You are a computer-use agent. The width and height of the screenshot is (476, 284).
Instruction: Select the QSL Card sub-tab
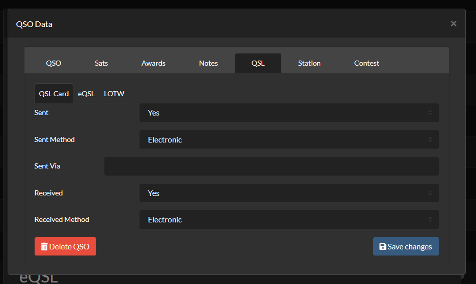(x=54, y=94)
